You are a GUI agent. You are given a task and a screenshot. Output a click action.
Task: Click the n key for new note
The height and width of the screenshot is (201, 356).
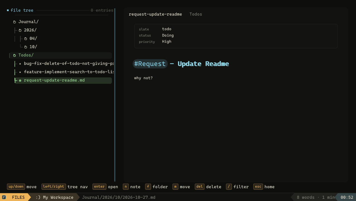(x=126, y=187)
